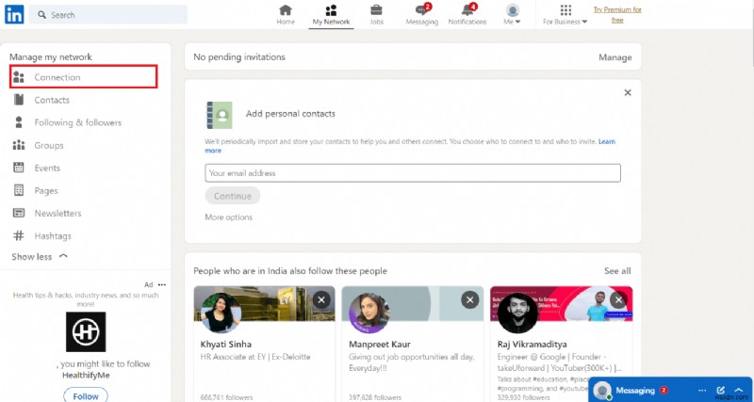This screenshot has width=754, height=402.
Task: Click the address book contacts icon
Action: [220, 115]
